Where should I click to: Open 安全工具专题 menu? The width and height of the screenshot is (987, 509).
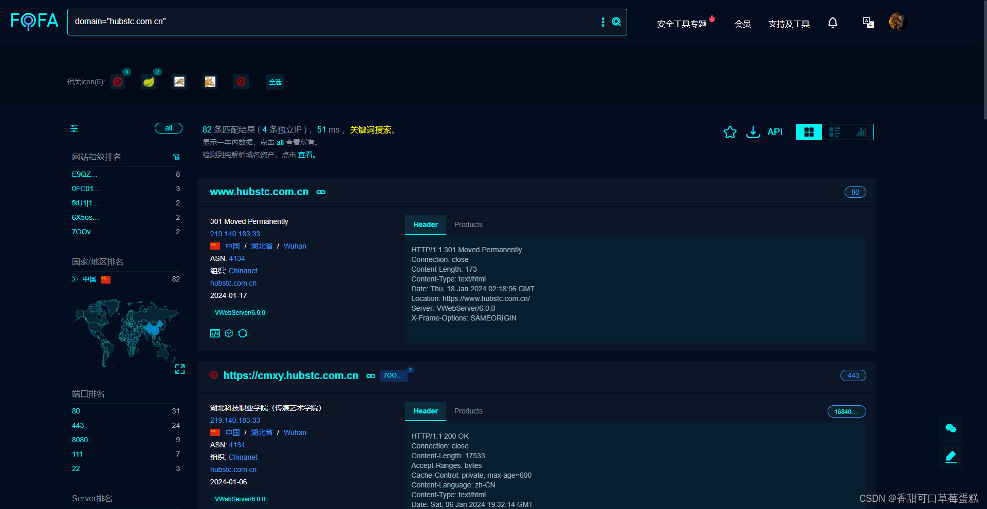tap(682, 24)
